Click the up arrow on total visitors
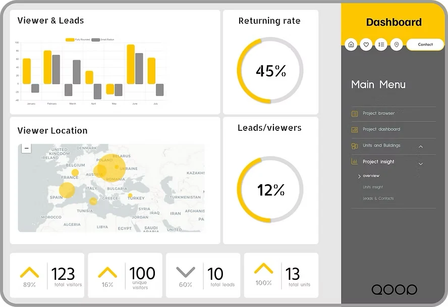Image resolution: width=448 pixels, height=307 pixels. (29, 272)
